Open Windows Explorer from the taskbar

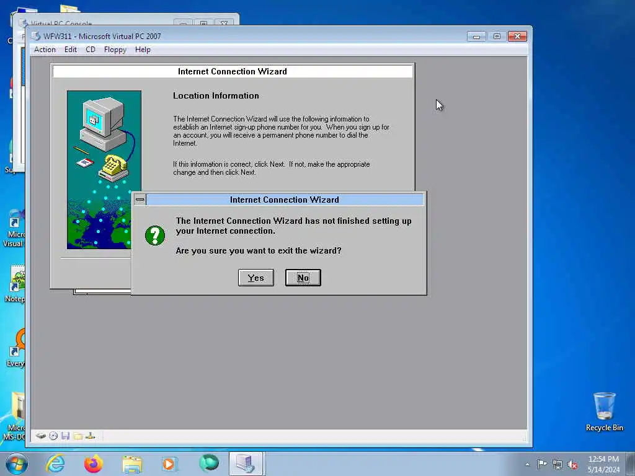pos(132,464)
